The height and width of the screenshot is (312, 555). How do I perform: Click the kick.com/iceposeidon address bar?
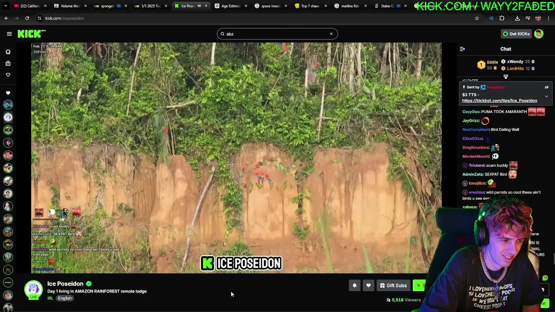tap(256, 18)
